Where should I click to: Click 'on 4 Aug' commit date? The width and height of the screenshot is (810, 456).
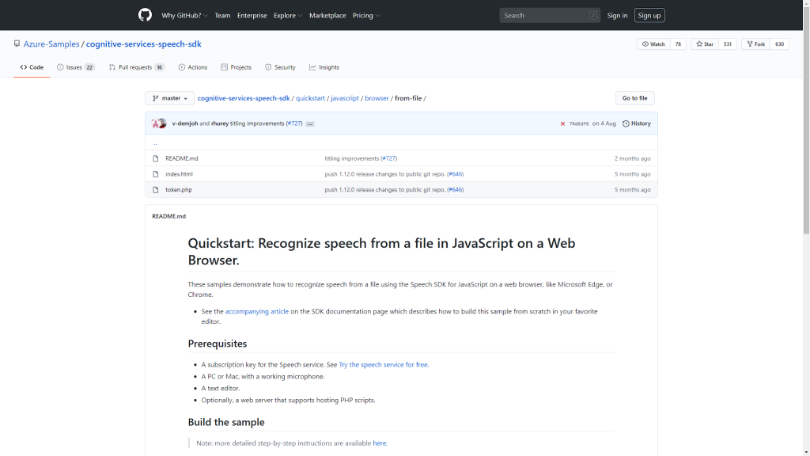604,123
